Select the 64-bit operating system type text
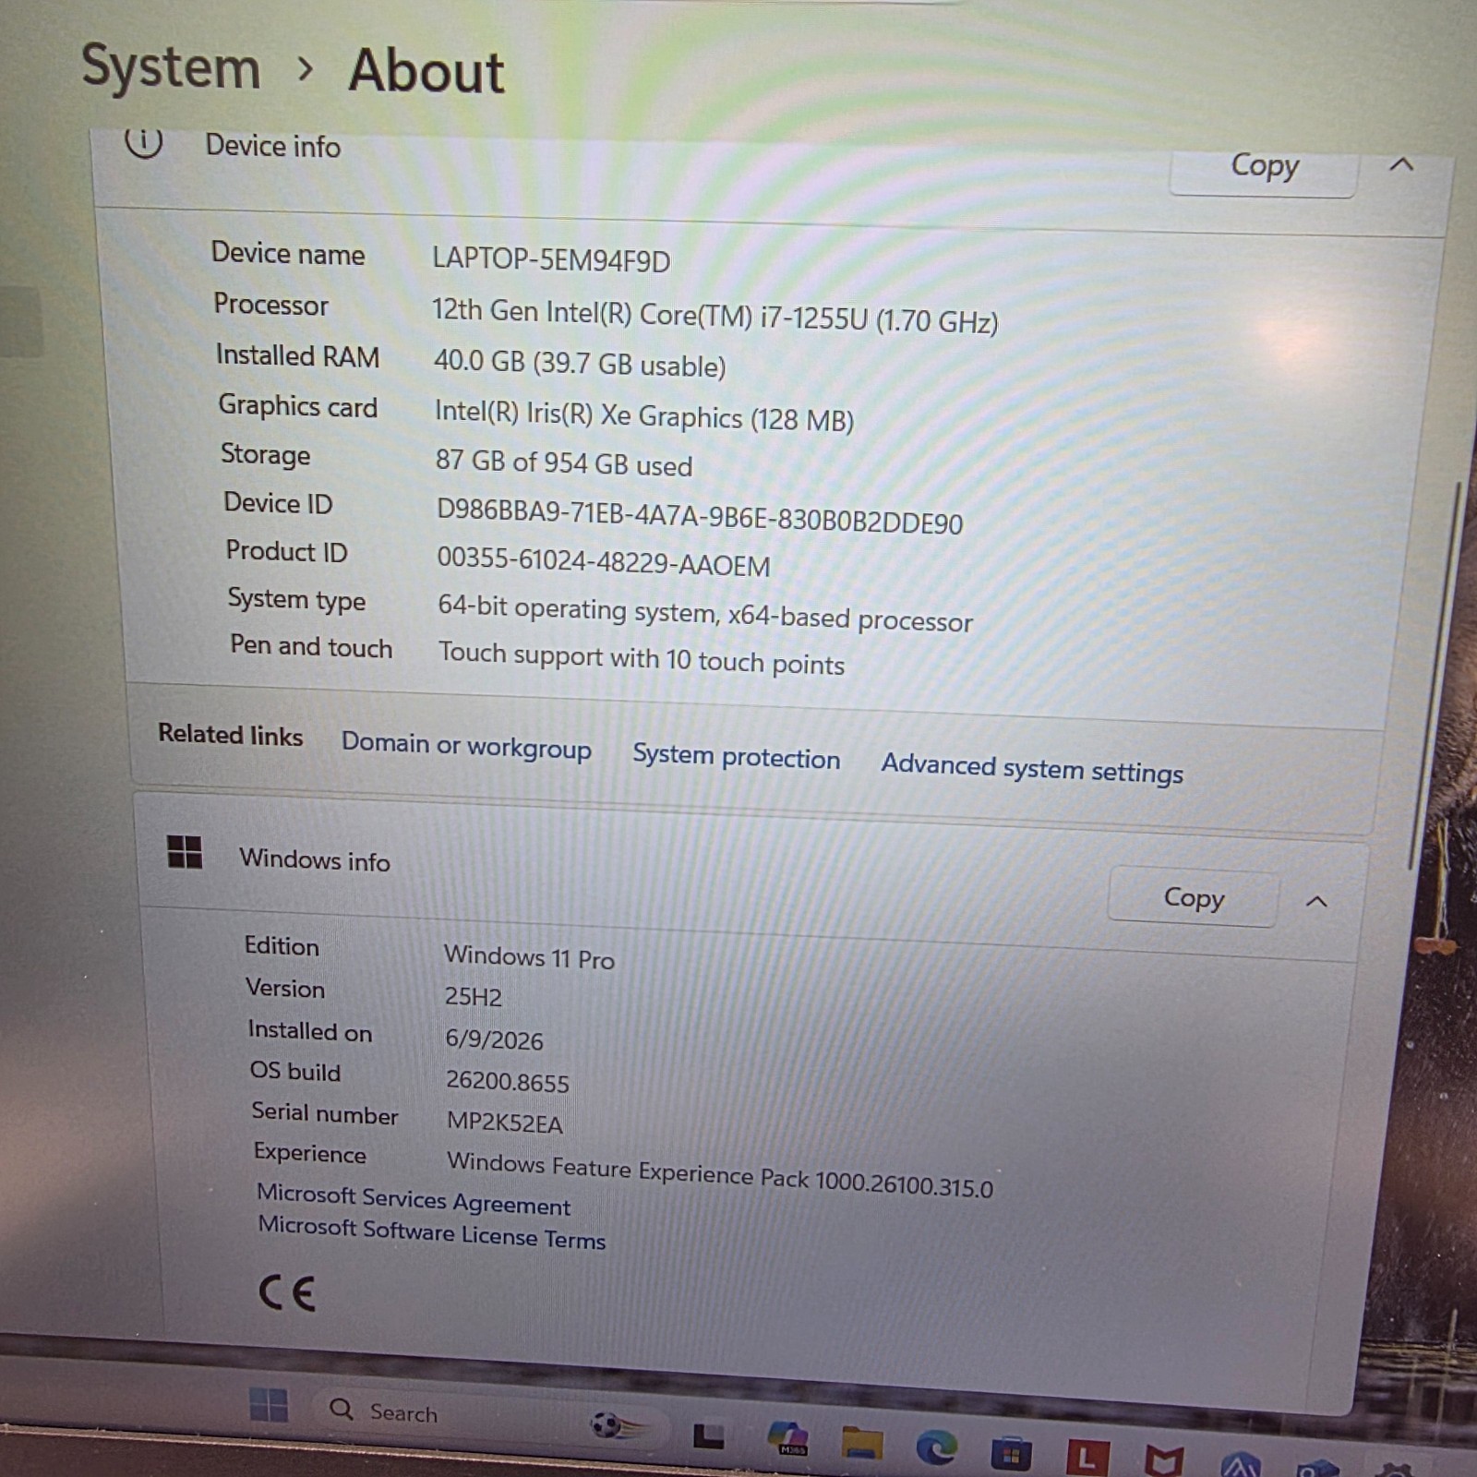Image resolution: width=1477 pixels, height=1477 pixels. [705, 614]
